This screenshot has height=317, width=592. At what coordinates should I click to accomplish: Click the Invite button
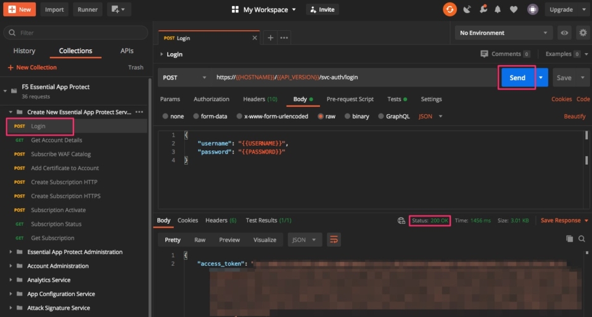point(323,9)
